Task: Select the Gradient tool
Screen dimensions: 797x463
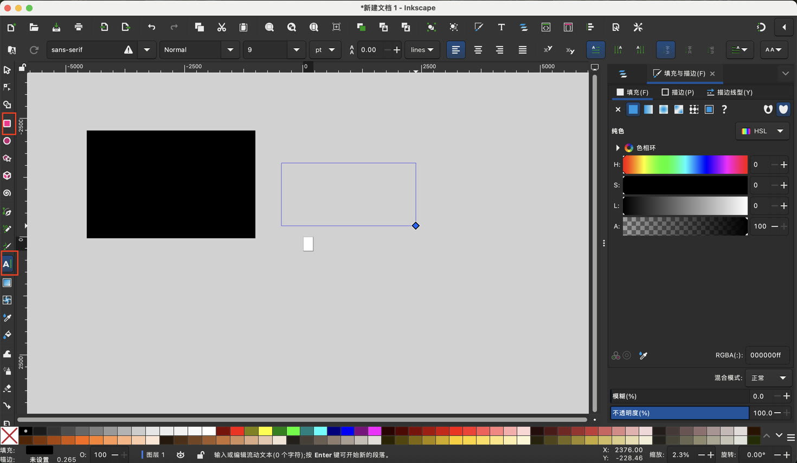Action: (x=8, y=282)
